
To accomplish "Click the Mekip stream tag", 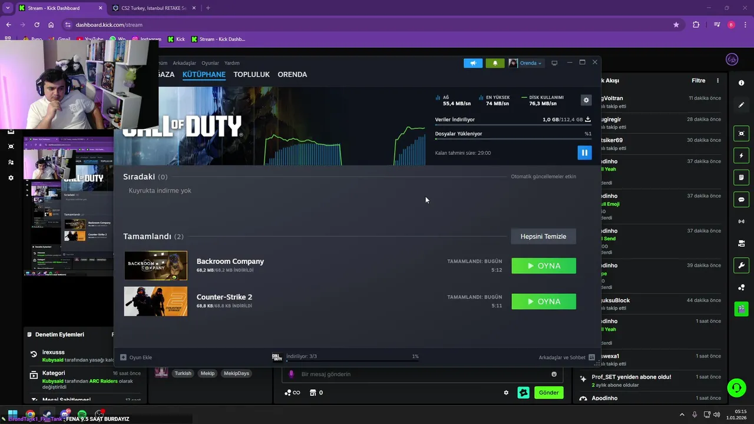I will tap(207, 373).
